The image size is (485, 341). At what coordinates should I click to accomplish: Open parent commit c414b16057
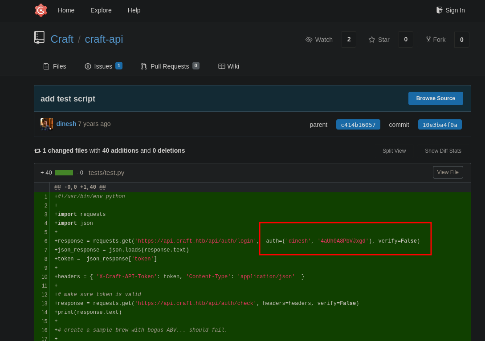358,125
